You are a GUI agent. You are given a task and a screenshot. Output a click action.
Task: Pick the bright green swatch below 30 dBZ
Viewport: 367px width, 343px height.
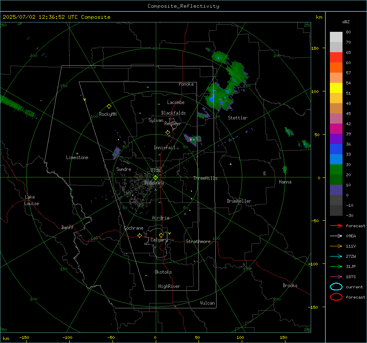pyautogui.click(x=336, y=169)
